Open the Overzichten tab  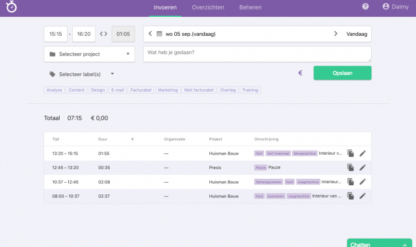pos(208,7)
